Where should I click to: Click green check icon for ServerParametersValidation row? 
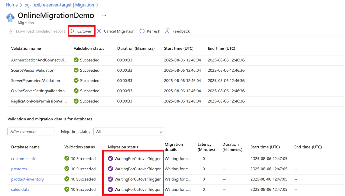click(x=76, y=81)
